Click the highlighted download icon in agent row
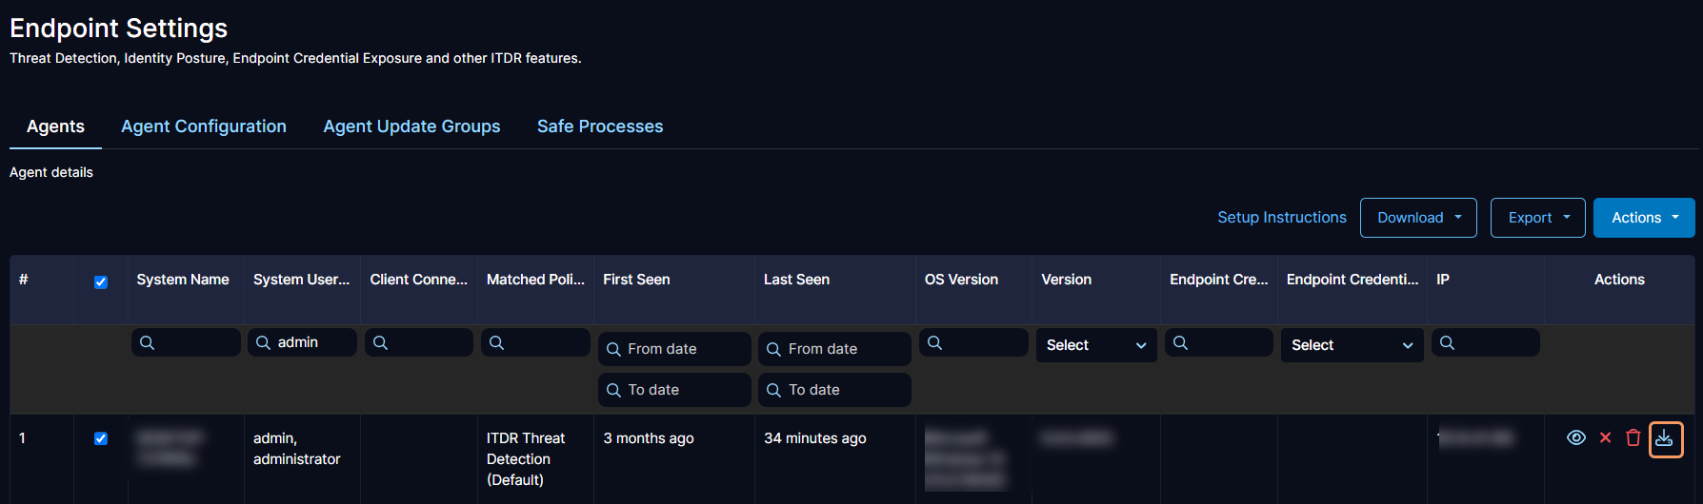Viewport: 1703px width, 504px height. click(x=1665, y=438)
